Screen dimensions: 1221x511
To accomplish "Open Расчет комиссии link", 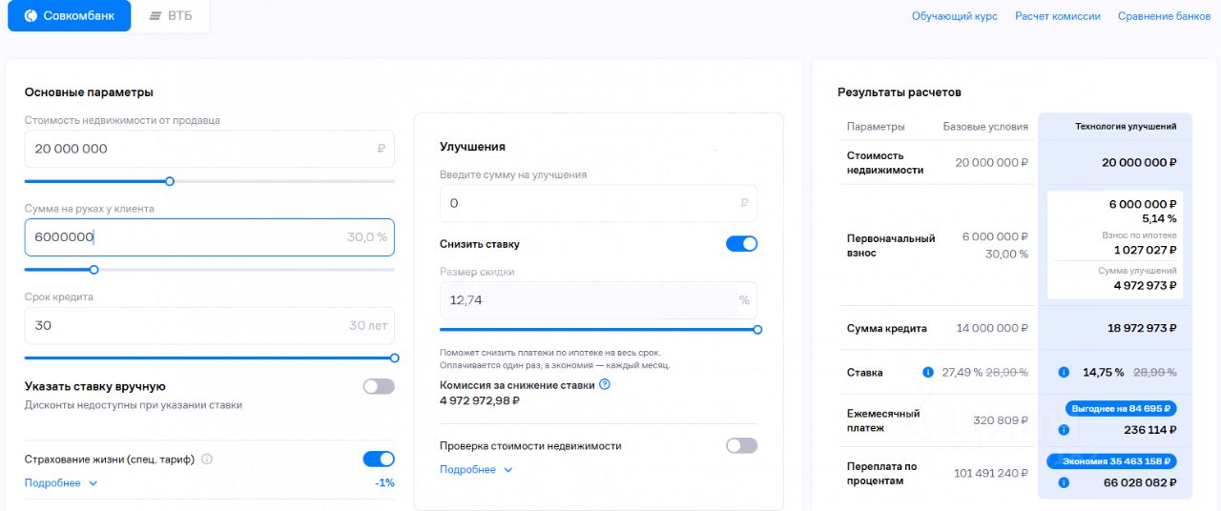I will [1058, 16].
